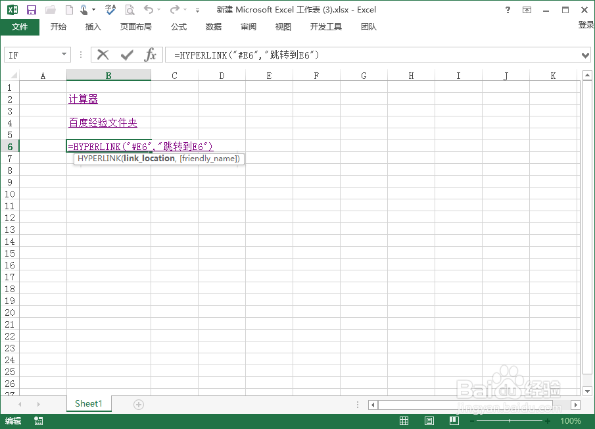This screenshot has width=595, height=429.
Task: Open the Redo history dropdown arrow
Action: click(185, 10)
